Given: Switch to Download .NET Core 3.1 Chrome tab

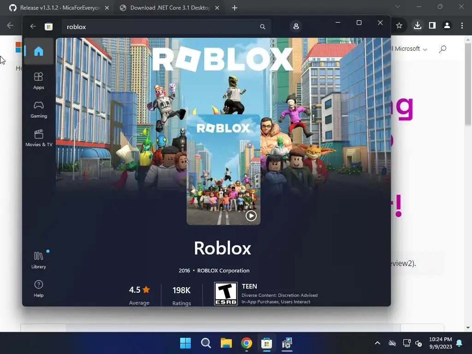Looking at the screenshot, I should tap(170, 8).
